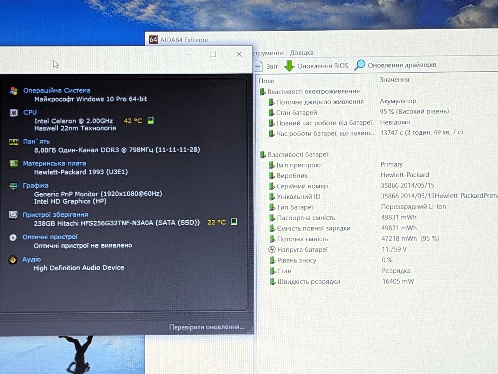
Task: Click the speaker icon beside Аудіо
Action: [x=13, y=259]
